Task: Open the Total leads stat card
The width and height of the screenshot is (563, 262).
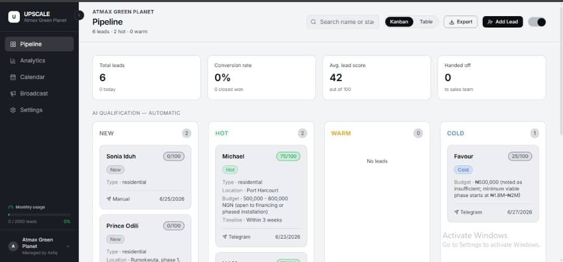Action: [146, 77]
